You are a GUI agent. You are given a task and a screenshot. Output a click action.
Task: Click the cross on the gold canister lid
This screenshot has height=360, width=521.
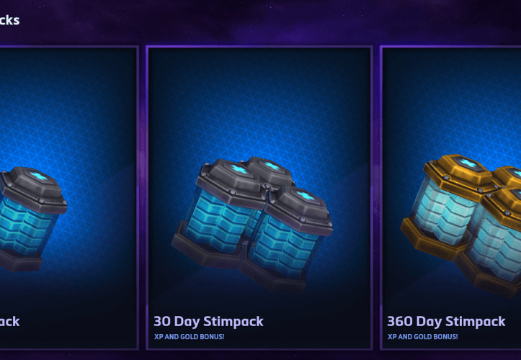468,163
